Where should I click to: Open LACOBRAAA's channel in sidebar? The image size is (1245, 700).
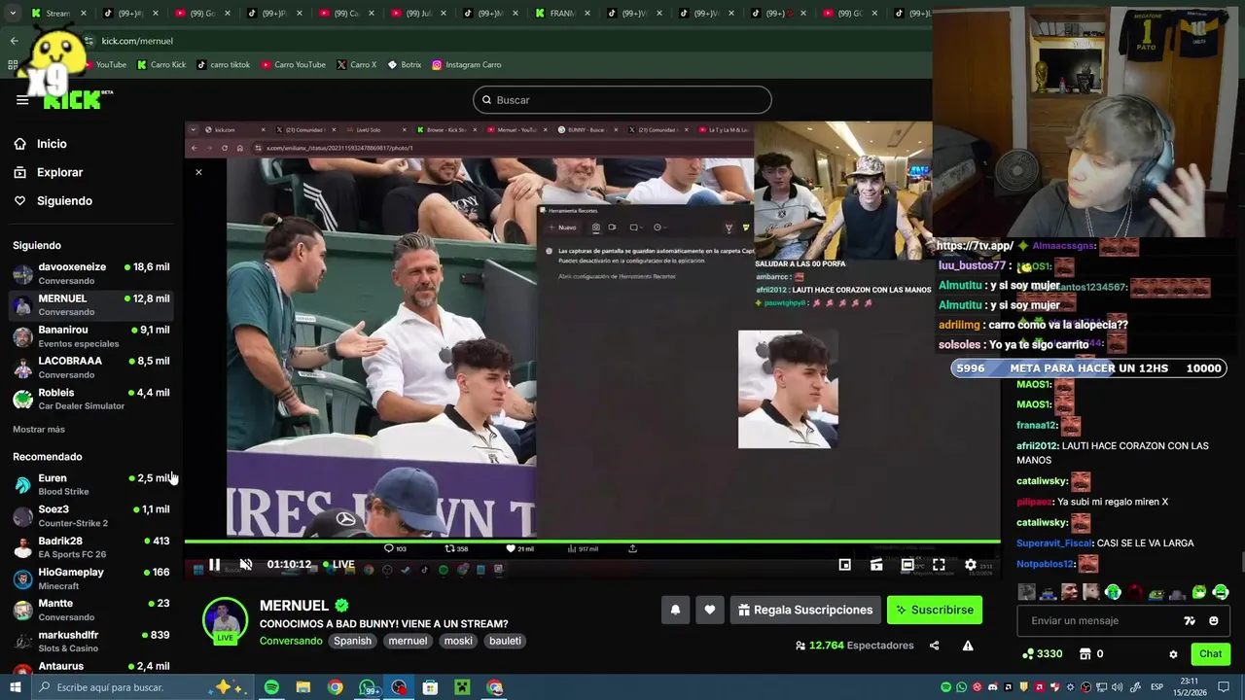point(91,367)
